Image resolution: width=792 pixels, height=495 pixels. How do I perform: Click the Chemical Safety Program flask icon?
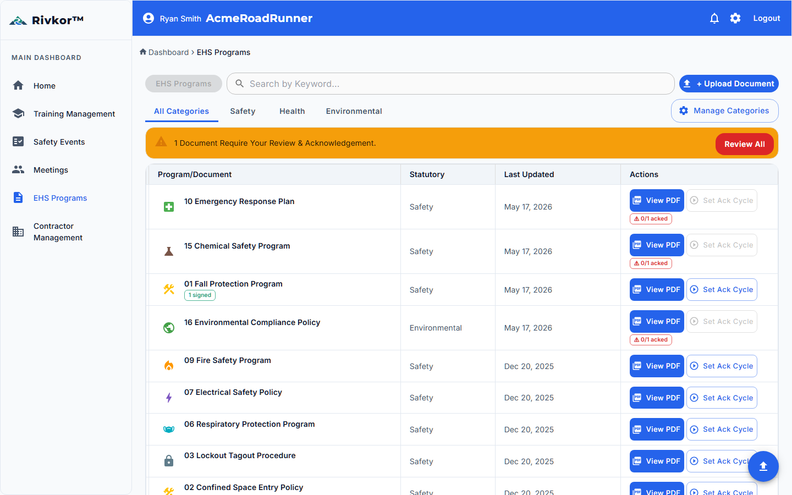(169, 251)
